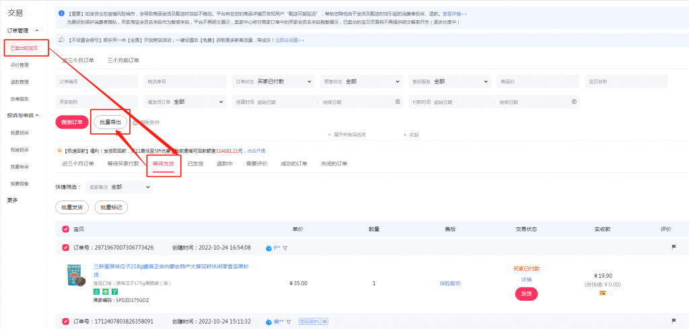Screen dimensions: 689x329
Task: Uncheck the order 1712407803826358091 checkbox
Action: (x=65, y=321)
